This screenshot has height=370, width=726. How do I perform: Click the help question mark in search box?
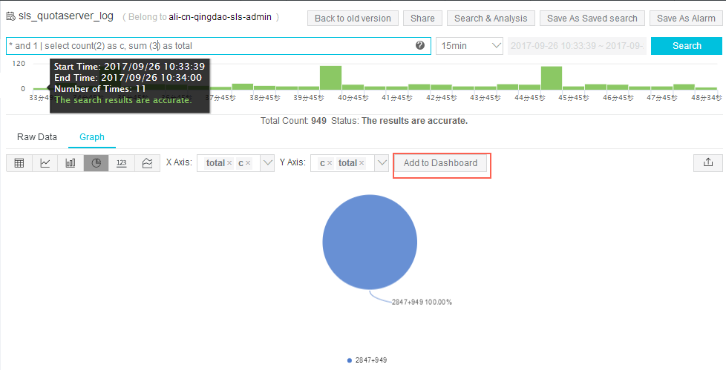tap(420, 46)
